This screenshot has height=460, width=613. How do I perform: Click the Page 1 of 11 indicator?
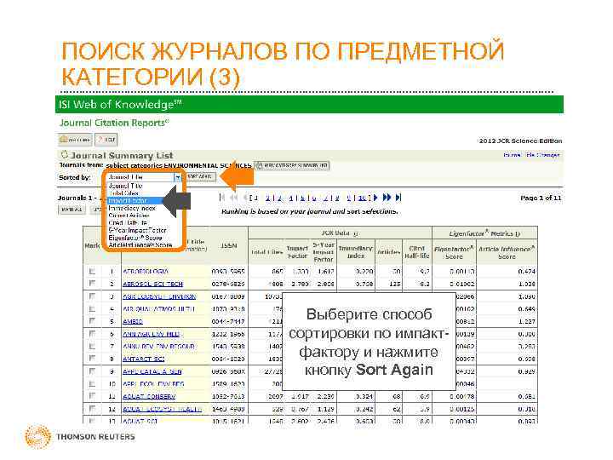coord(541,198)
